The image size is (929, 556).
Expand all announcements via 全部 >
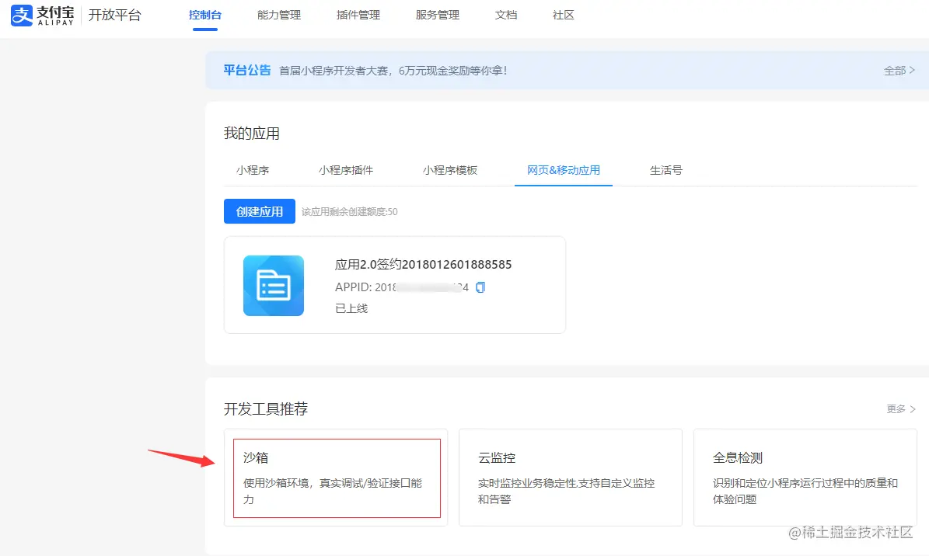point(899,71)
